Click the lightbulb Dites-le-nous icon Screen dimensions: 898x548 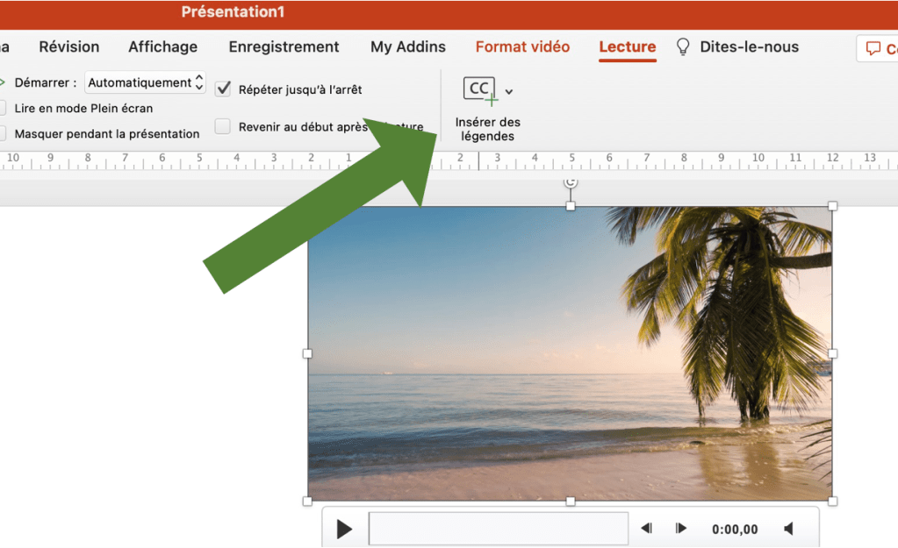point(683,47)
